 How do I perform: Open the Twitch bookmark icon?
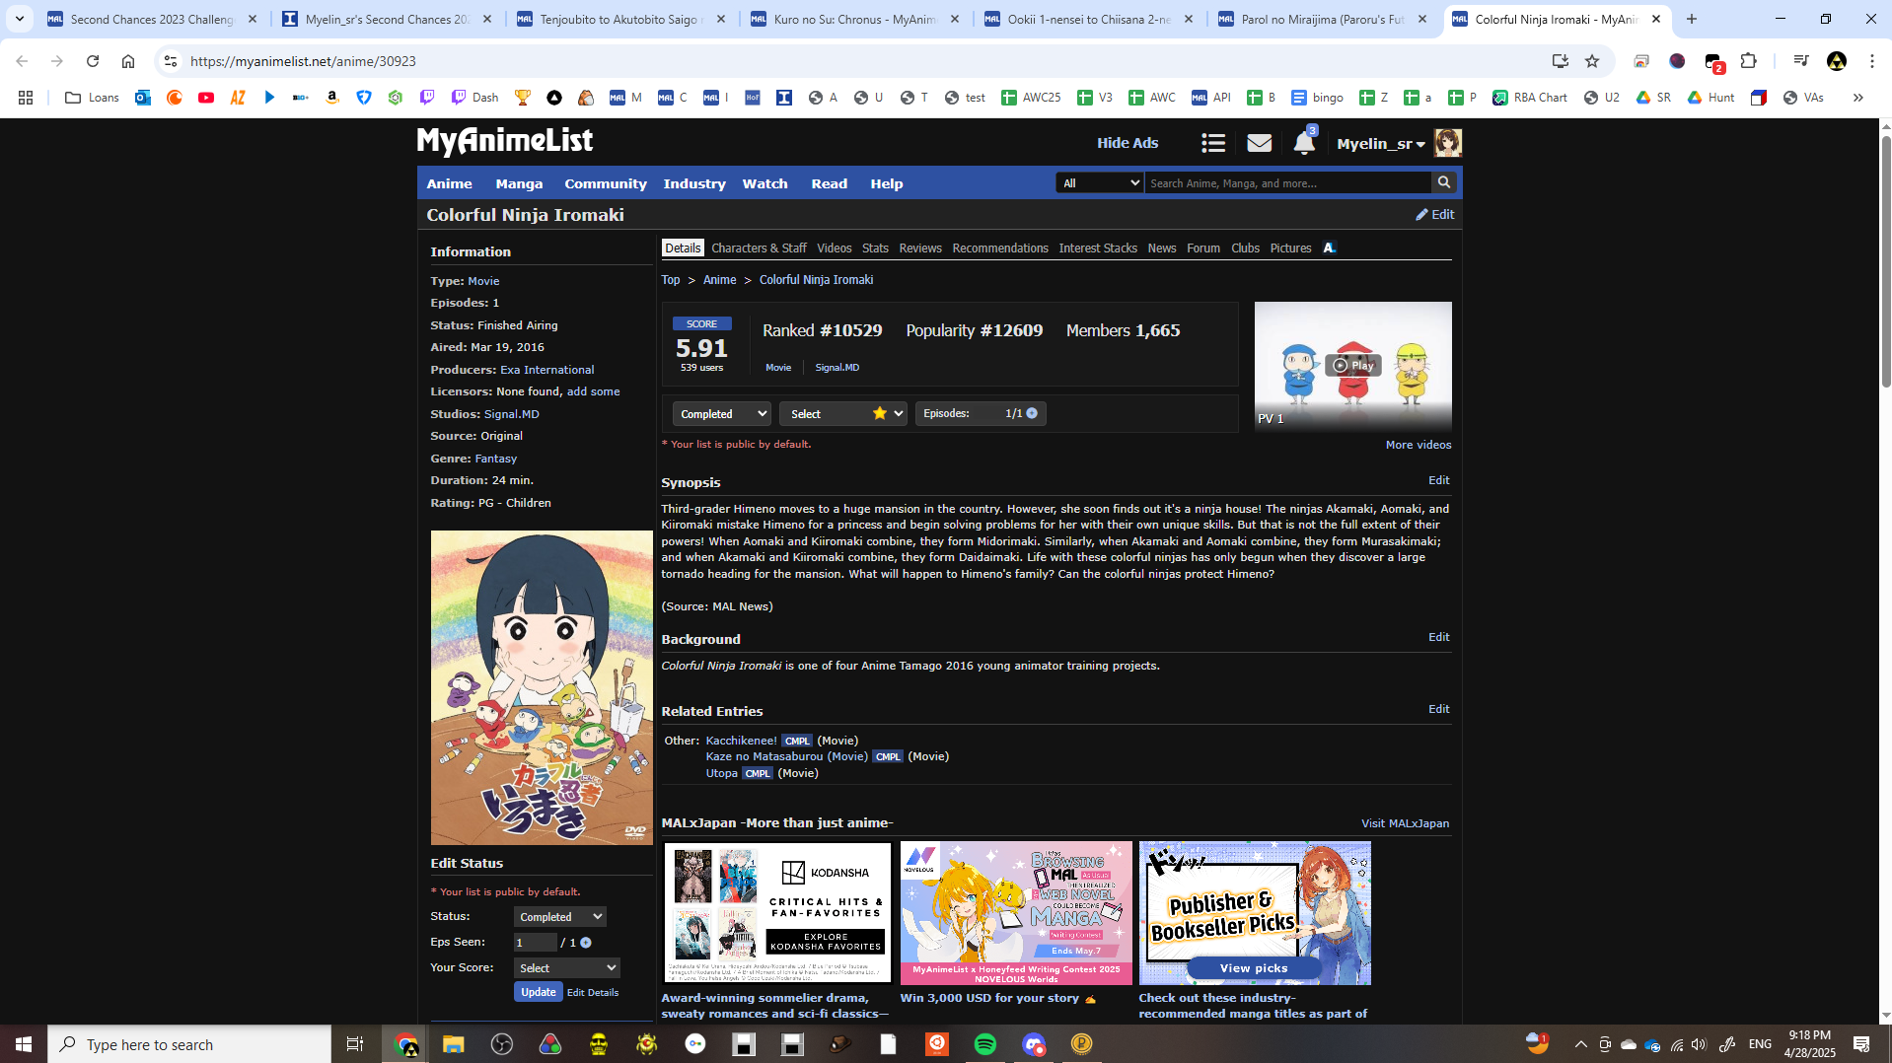[x=427, y=98]
